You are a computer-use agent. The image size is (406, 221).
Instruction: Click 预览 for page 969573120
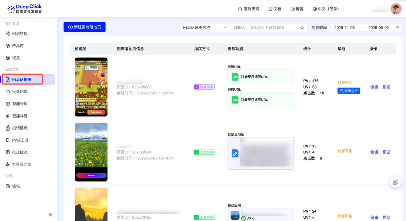click(x=386, y=217)
